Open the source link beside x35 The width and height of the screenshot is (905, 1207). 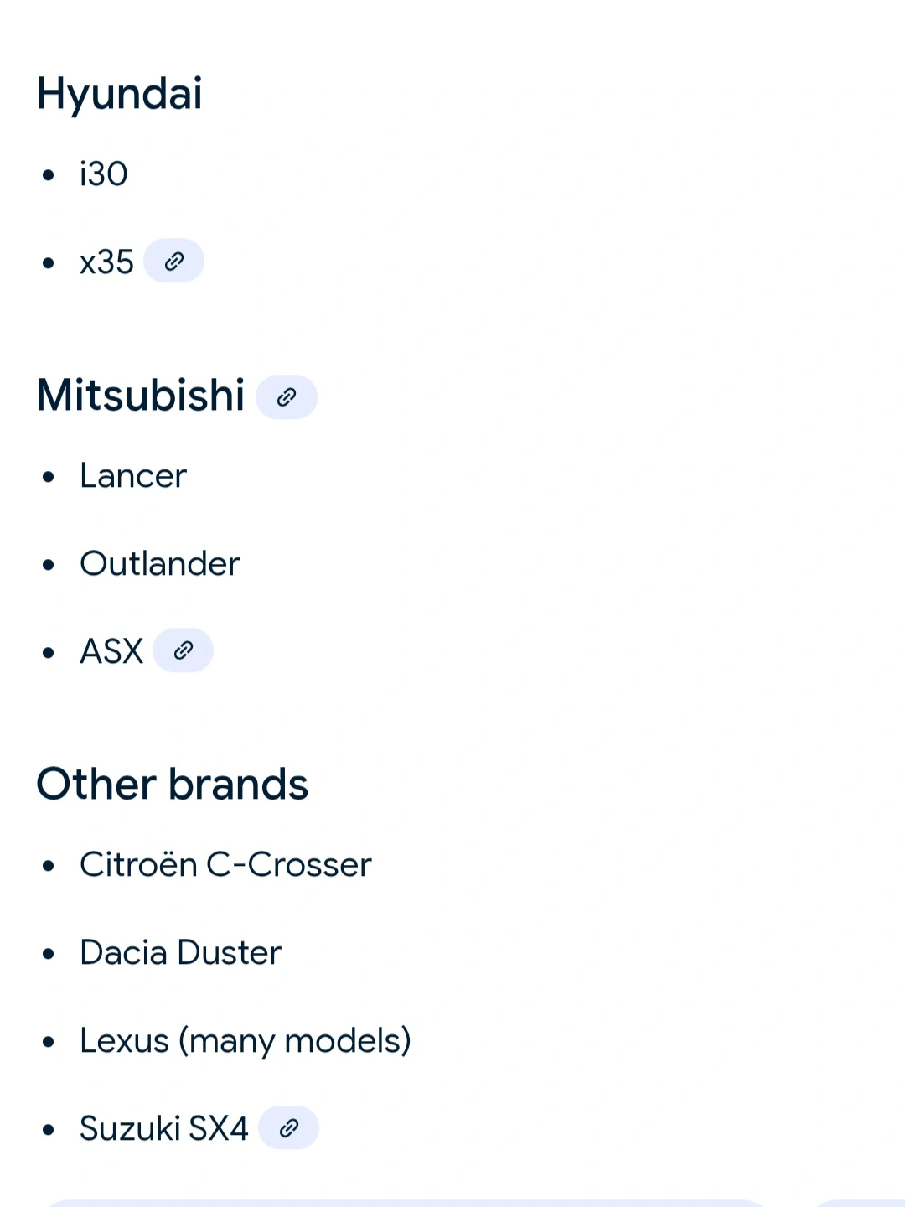pyautogui.click(x=173, y=261)
